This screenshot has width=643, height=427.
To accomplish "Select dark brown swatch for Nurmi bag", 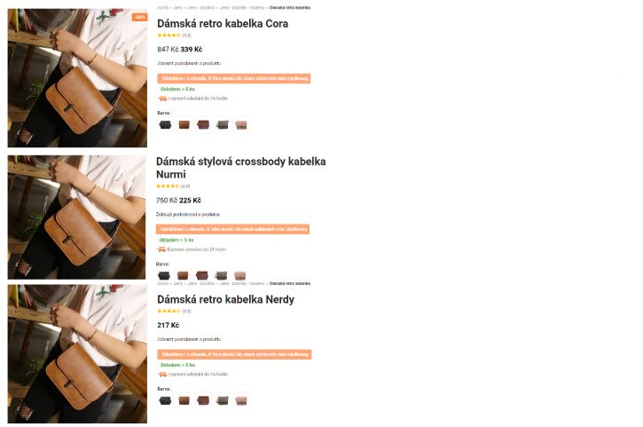I will (201, 275).
